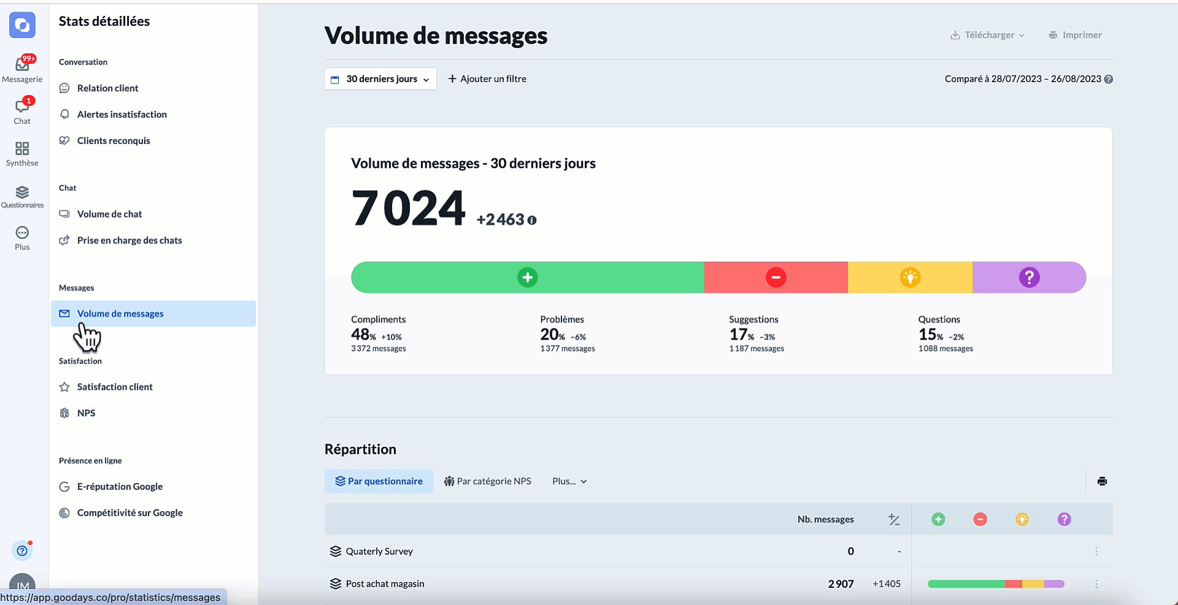1178x605 pixels.
Task: Click the plus/minus variation column icon
Action: pos(894,520)
